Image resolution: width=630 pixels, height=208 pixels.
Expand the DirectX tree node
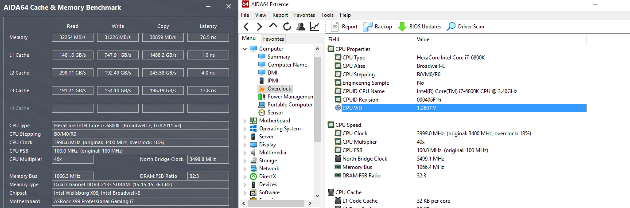pos(245,177)
